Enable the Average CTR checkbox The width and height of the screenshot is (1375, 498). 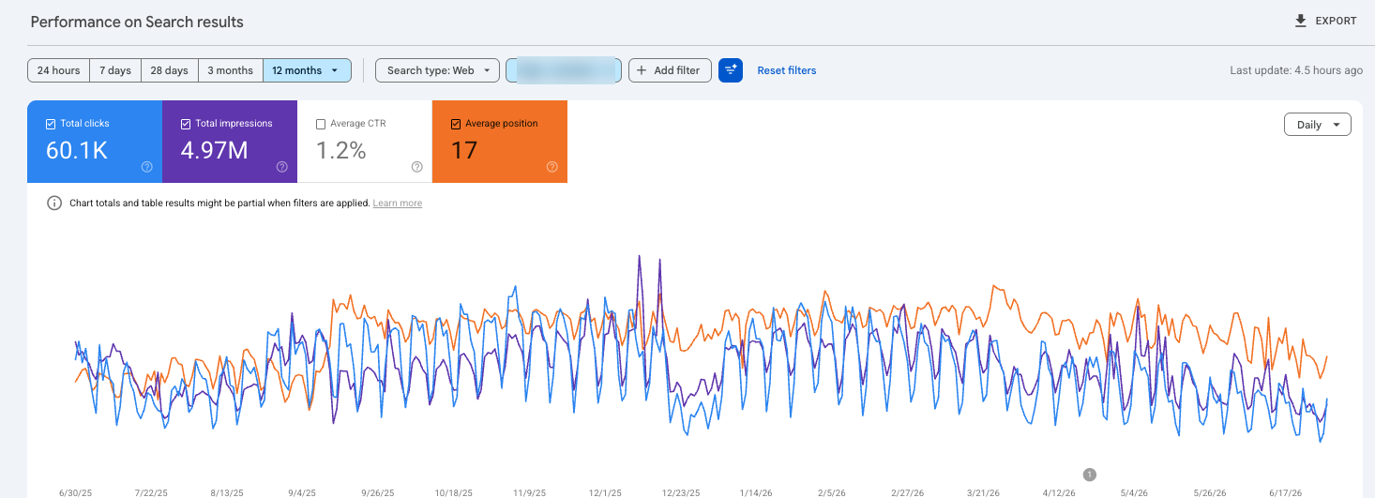point(321,124)
